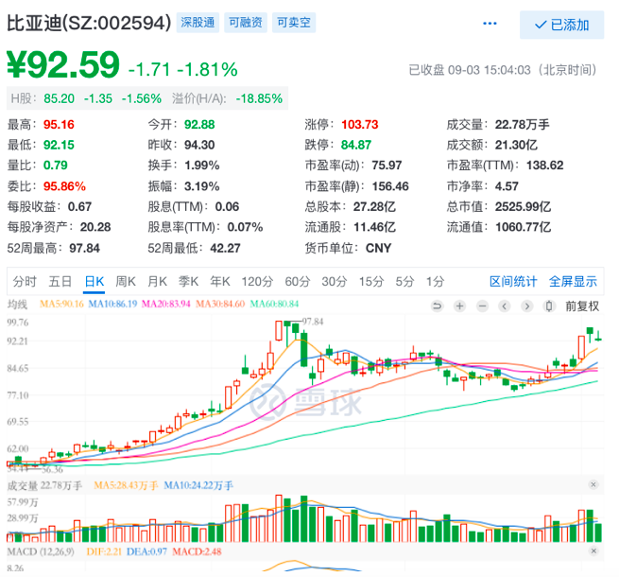Click the zoom out minus icon

pos(482,306)
